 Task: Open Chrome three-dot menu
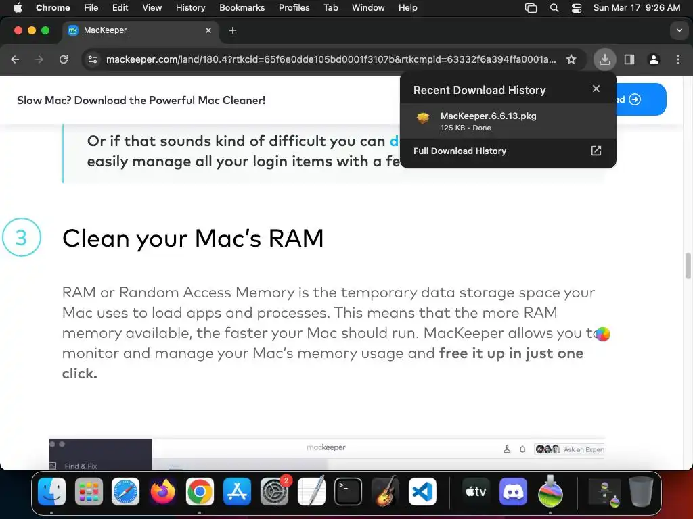[x=678, y=59]
